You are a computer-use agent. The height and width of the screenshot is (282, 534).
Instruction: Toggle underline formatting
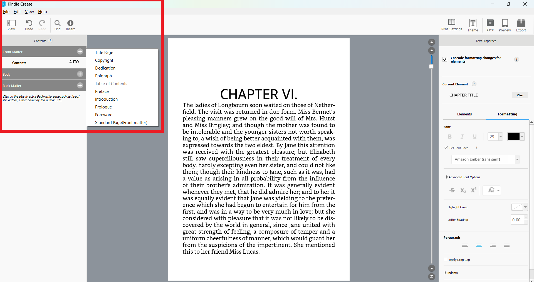point(475,137)
